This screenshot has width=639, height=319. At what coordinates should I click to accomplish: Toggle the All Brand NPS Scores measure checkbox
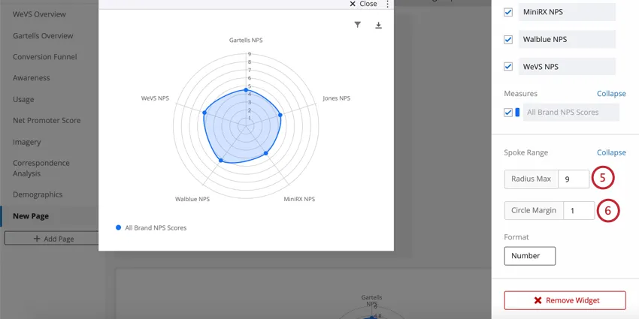point(508,113)
